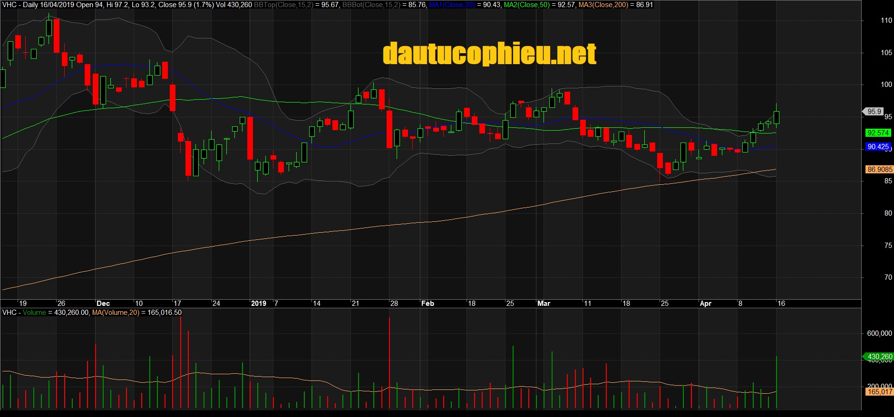Viewport: 894px width, 417px height.
Task: Select the MA2(Close,50) legend label in header
Action: click(x=526, y=5)
